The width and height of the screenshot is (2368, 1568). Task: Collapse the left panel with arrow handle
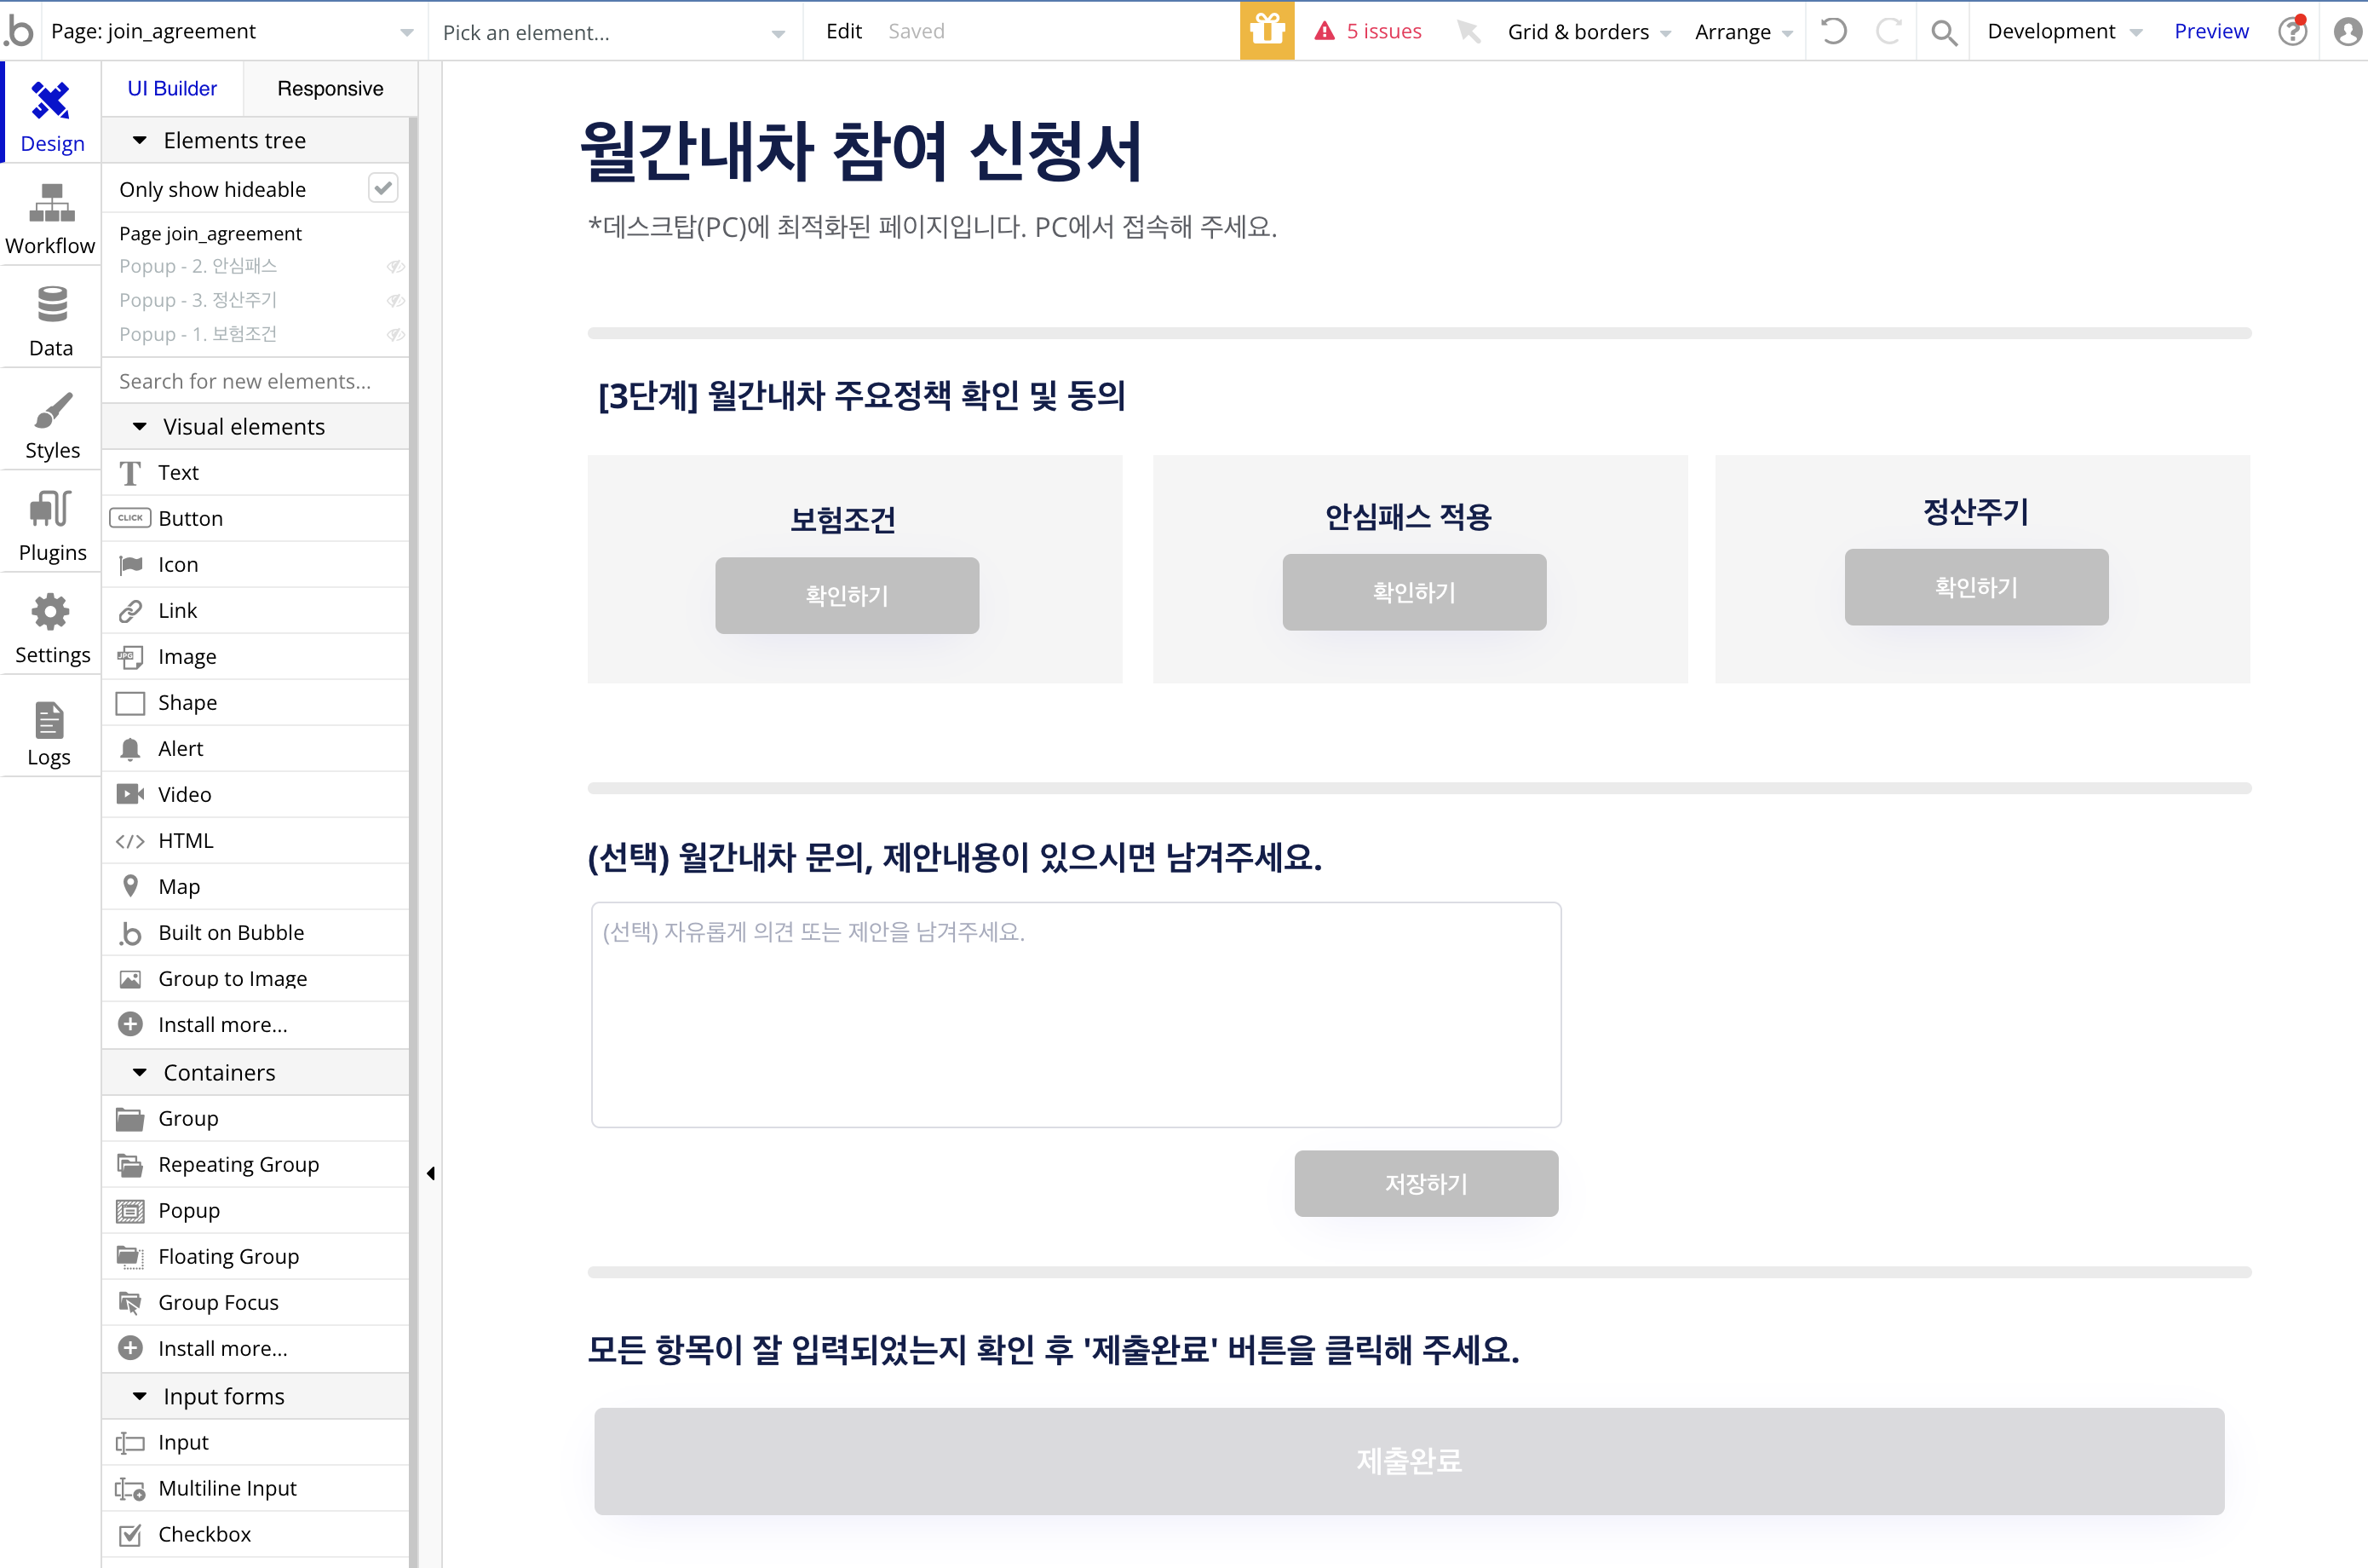[x=431, y=1173]
